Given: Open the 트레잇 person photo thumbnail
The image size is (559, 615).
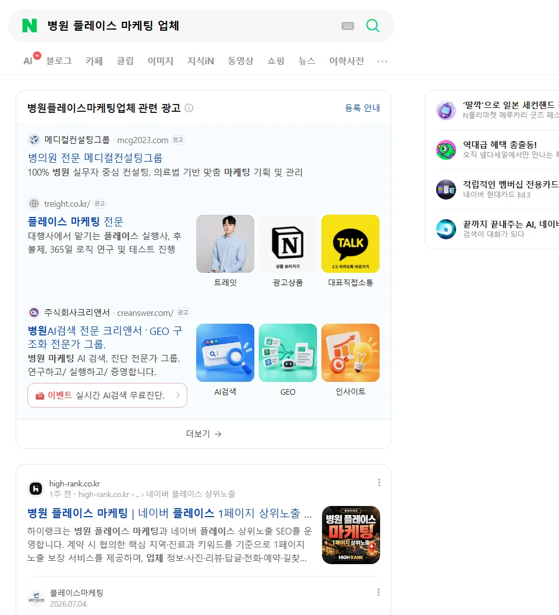Looking at the screenshot, I should [x=225, y=244].
